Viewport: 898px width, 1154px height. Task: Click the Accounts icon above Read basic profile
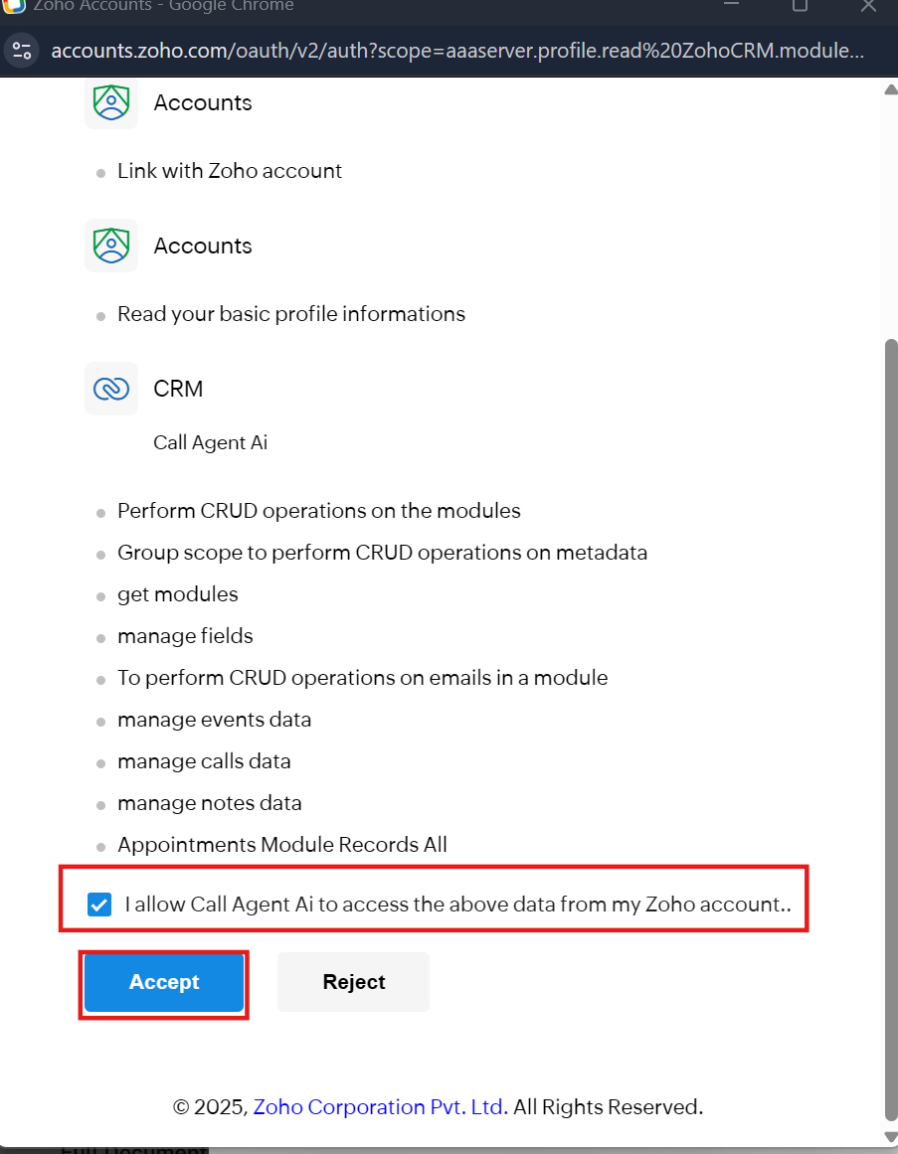111,246
